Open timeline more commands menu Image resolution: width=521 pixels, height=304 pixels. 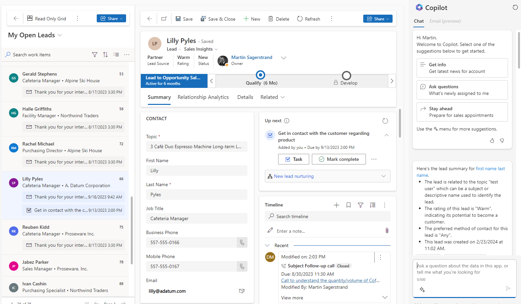tap(385, 205)
